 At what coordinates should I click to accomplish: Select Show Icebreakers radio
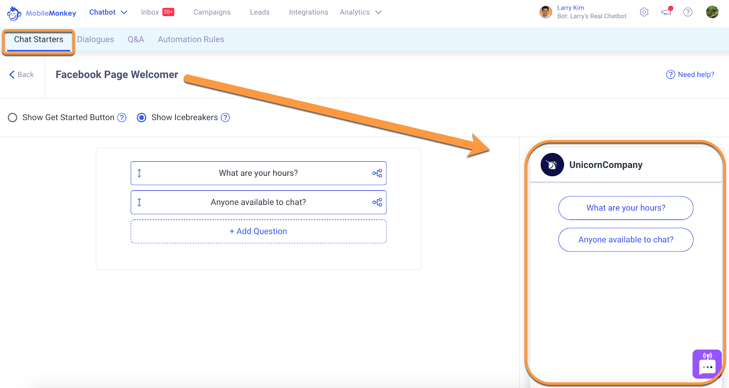[x=142, y=117]
